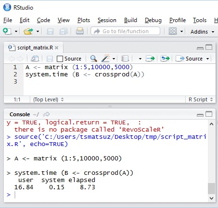Open the Session menu

click(107, 20)
